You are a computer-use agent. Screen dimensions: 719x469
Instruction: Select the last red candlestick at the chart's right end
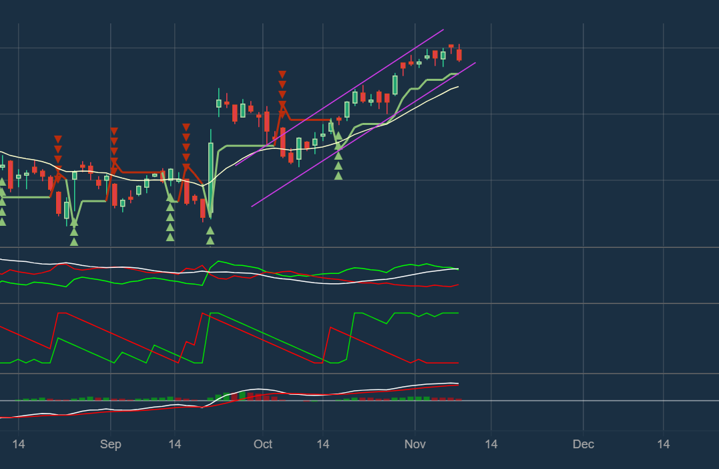[459, 55]
